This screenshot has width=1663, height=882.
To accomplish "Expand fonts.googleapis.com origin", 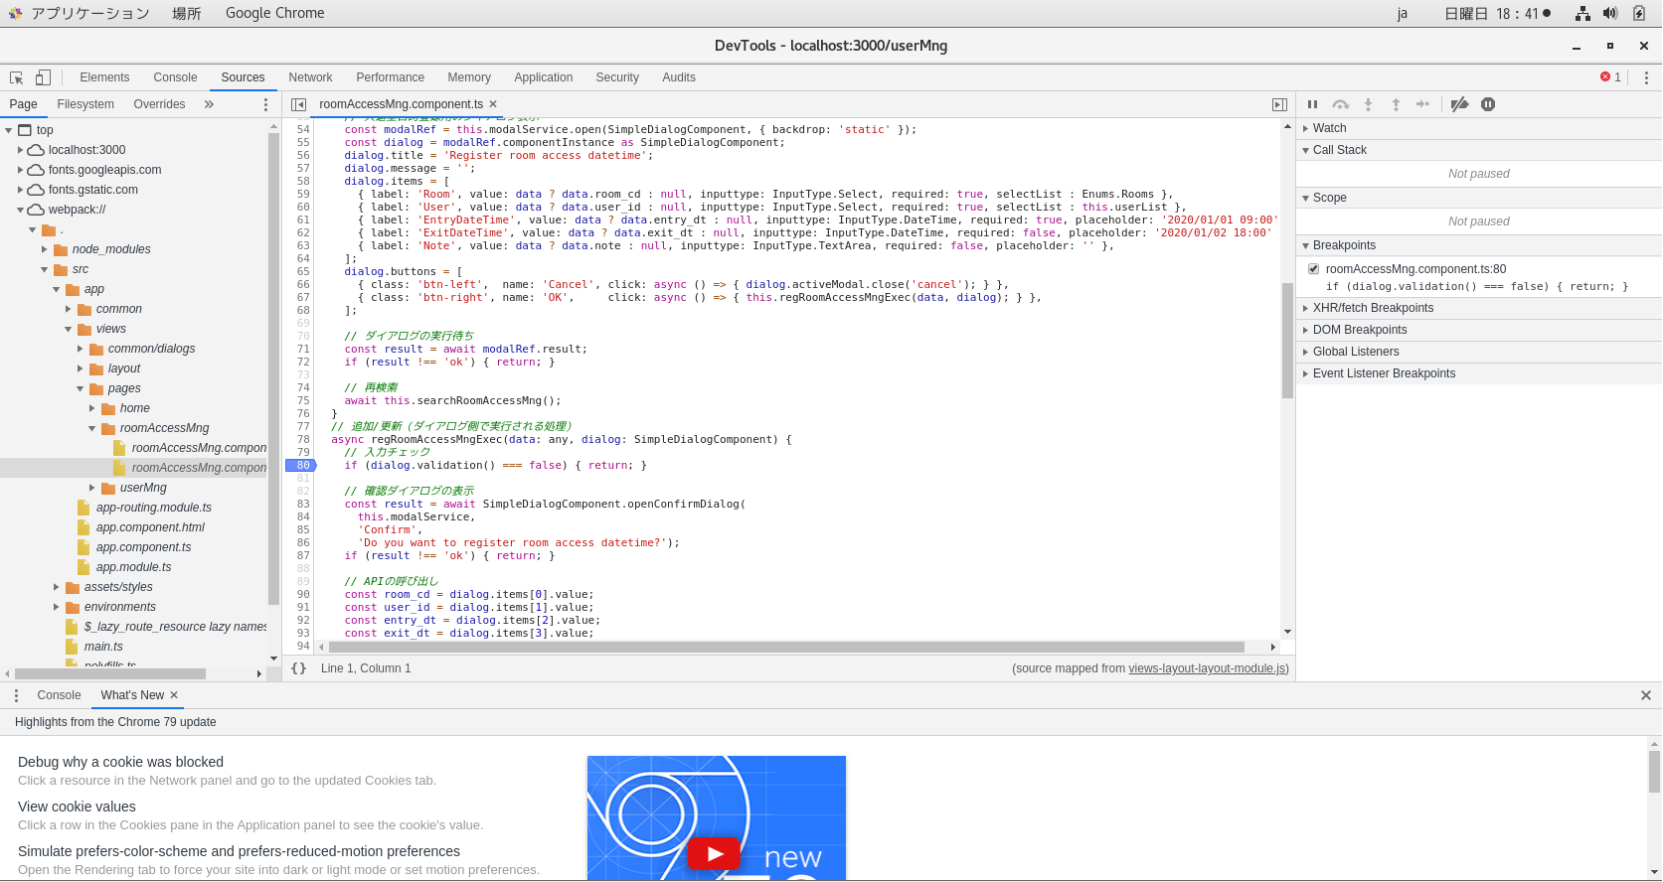I will [x=21, y=170].
